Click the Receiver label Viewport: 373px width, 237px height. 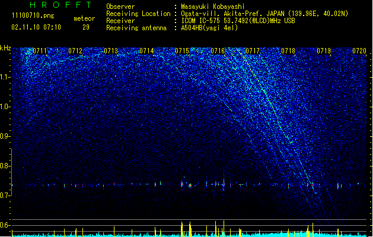[120, 21]
